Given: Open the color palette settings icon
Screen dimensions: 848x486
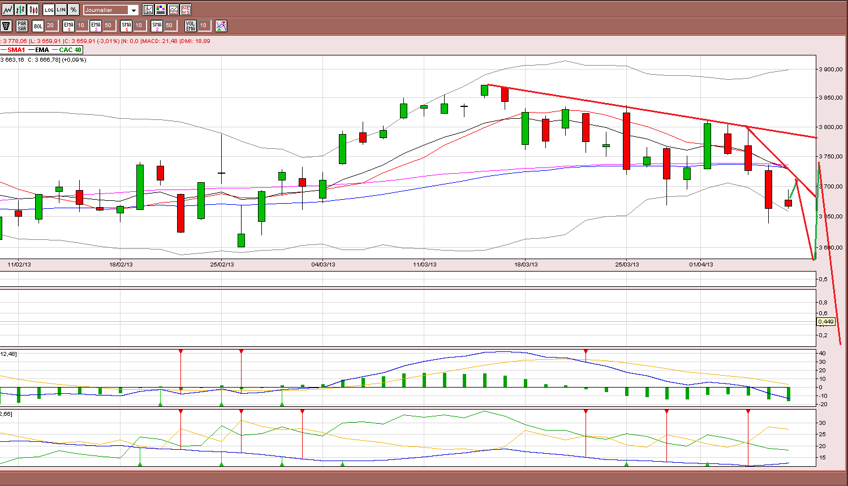Looking at the screenshot, I should 161,10.
